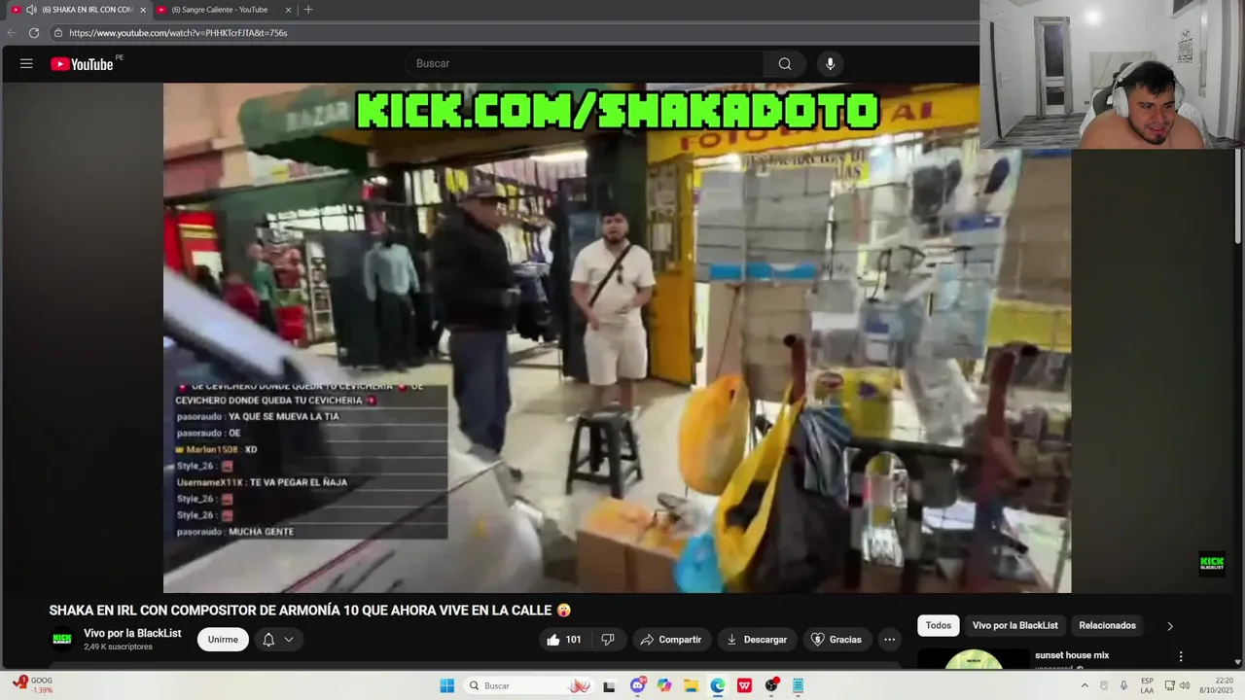The width and height of the screenshot is (1245, 700).
Task: View site information lock icon
Action: click(59, 33)
